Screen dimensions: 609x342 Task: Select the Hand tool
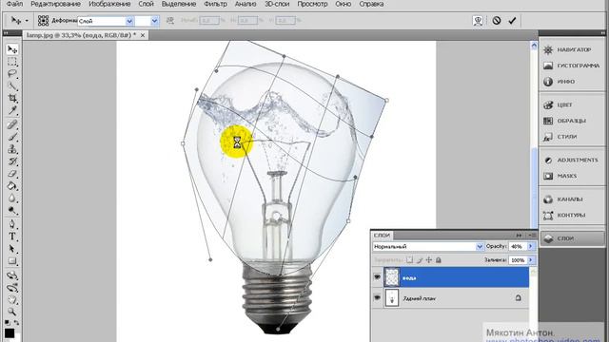[12, 300]
